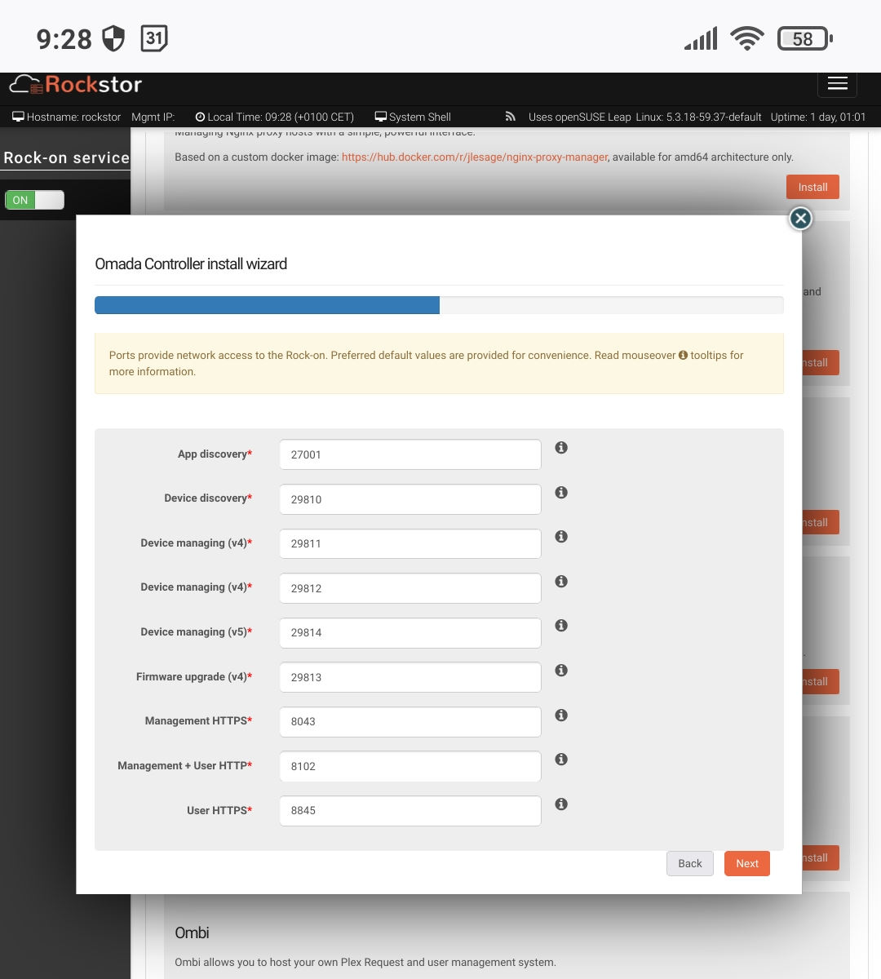Close the Omada Controller install wizard
Viewport: 881px width, 979px height.
(800, 219)
